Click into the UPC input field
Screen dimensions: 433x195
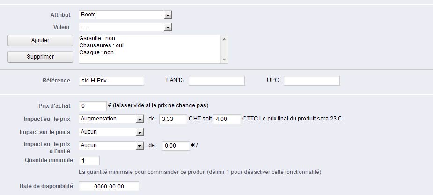(312, 81)
